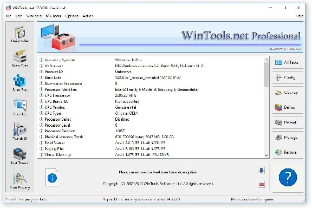This screenshot has width=312, height=208.
Task: Select the Number of Processors row
Action: pyautogui.click(x=151, y=83)
